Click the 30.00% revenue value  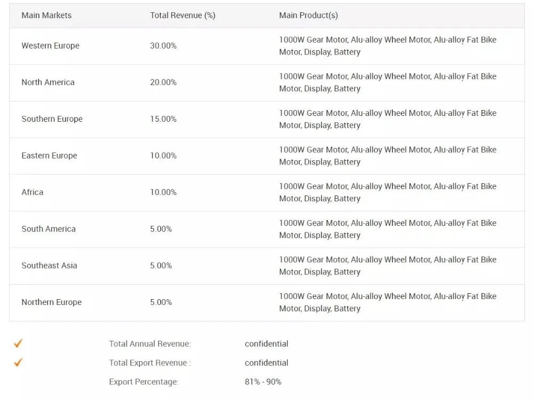click(163, 45)
